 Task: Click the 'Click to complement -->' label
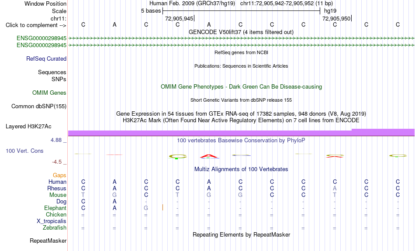pos(36,25)
